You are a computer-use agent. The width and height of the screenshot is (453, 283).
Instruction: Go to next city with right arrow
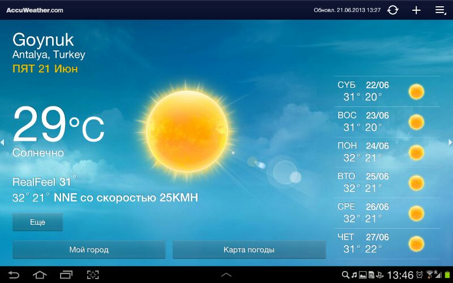pos(450,142)
